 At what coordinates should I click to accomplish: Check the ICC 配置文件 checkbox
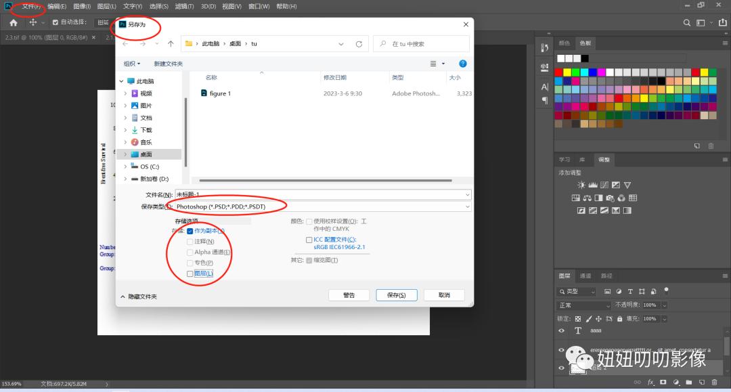pos(309,240)
